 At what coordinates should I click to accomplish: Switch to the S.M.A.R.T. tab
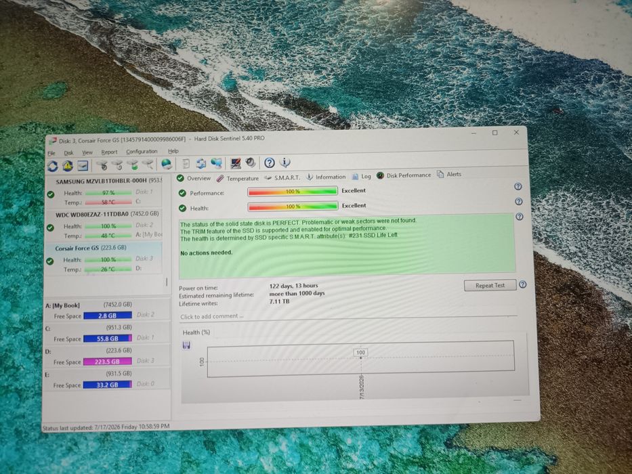click(282, 177)
